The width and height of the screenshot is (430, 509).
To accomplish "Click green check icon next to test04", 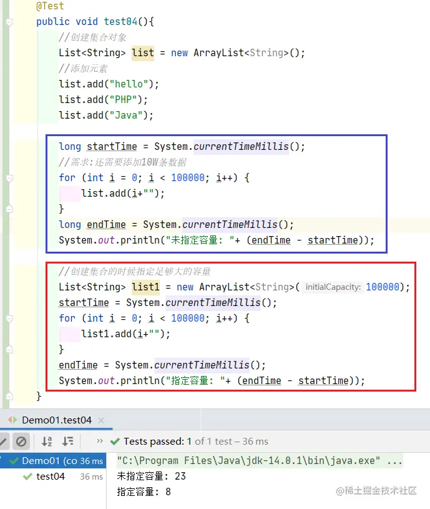I will (x=28, y=477).
